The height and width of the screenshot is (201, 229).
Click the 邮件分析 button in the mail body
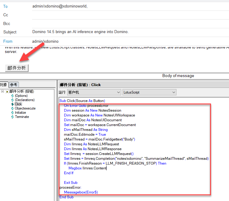click(17, 68)
